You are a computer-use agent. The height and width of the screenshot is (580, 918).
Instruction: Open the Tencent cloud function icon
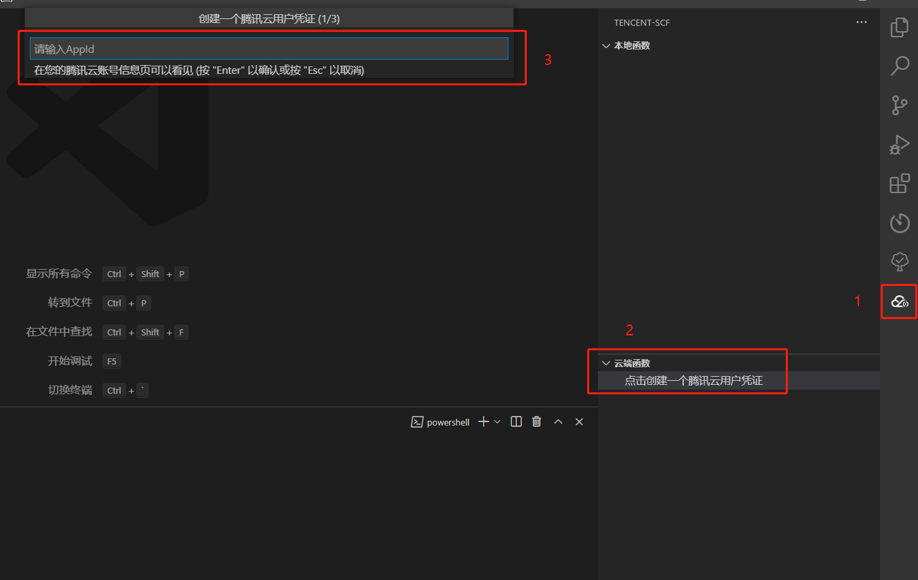(900, 301)
